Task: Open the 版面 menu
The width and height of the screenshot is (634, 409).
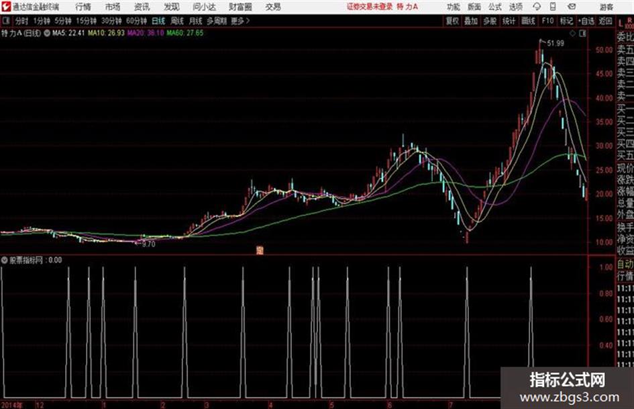Action: [x=474, y=7]
